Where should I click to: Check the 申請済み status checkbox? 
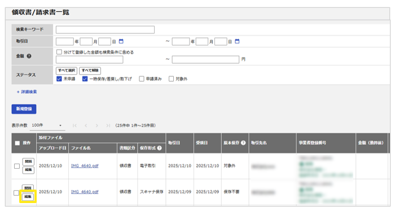[142, 79]
